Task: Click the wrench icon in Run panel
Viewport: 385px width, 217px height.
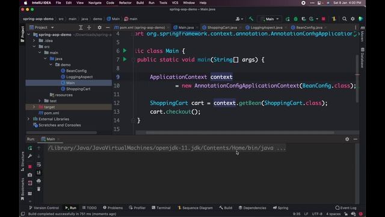Action: (30, 156)
